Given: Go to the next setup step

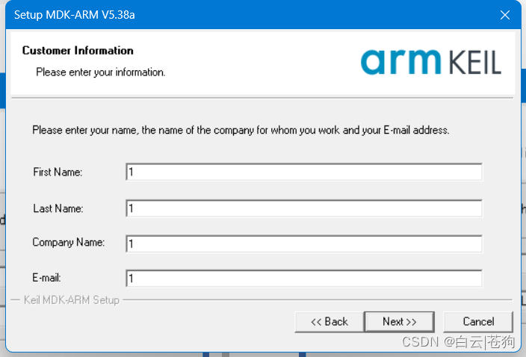Looking at the screenshot, I should click(x=399, y=322).
